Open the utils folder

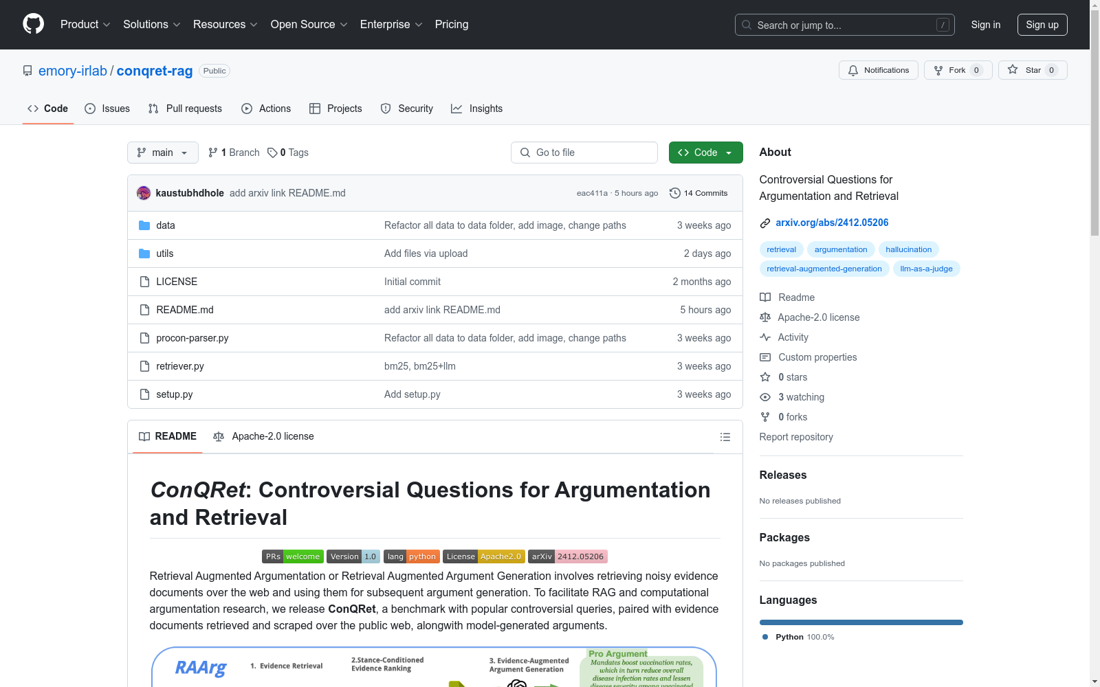pyautogui.click(x=165, y=254)
